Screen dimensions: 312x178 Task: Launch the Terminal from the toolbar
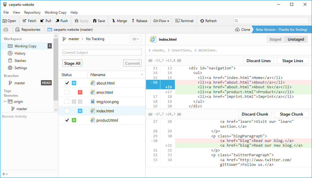pos(184,21)
